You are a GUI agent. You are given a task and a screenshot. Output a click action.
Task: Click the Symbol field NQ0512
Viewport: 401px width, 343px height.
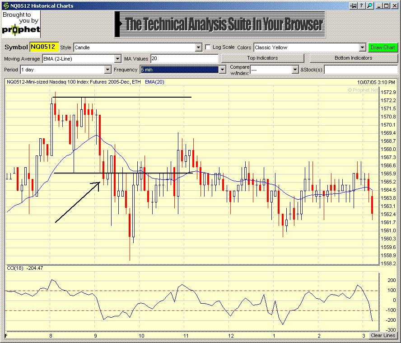[44, 47]
